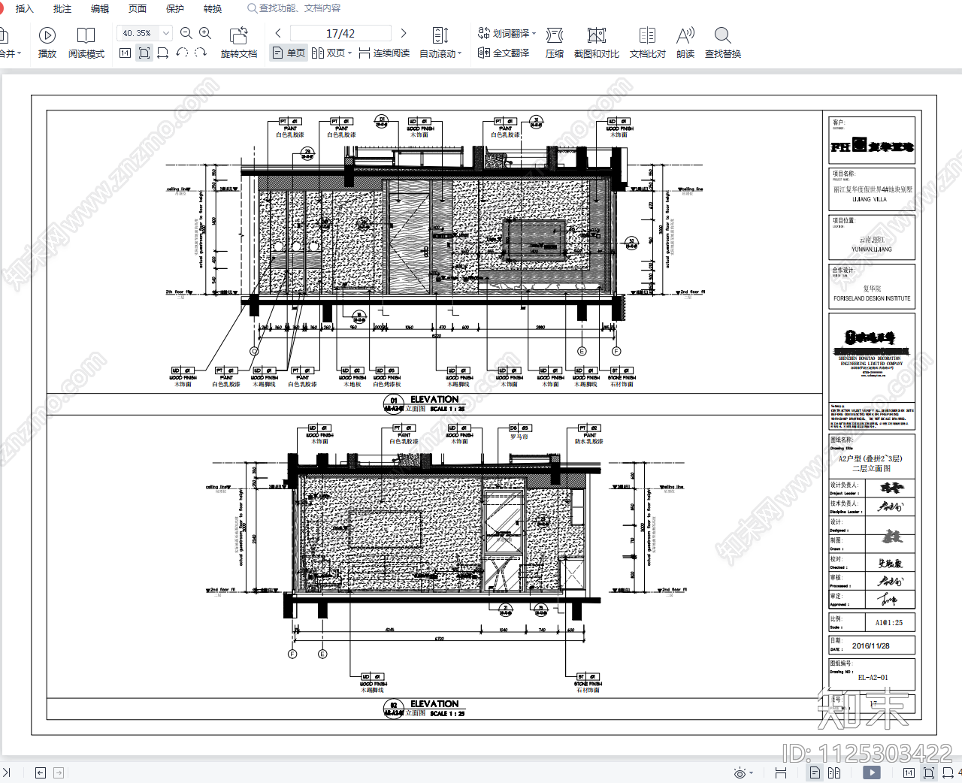Viewport: 962px width, 783px height.
Task: Go forward to next view in status bar
Action: point(59,772)
